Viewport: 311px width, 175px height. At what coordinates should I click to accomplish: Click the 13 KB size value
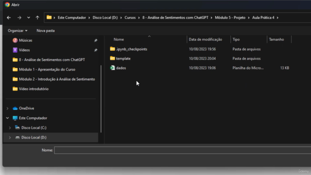click(x=285, y=68)
